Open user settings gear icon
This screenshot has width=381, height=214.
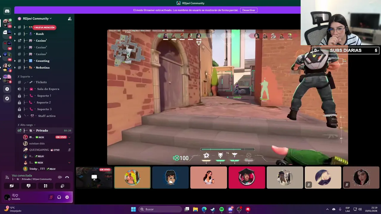(x=67, y=197)
